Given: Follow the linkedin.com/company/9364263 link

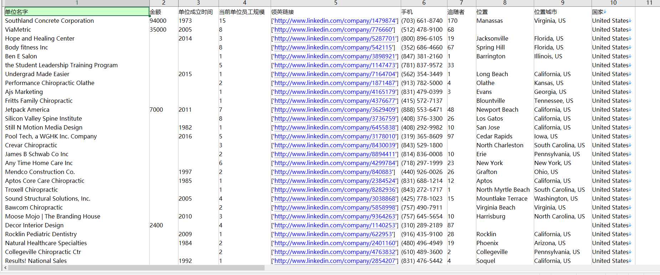Looking at the screenshot, I should point(335,216).
